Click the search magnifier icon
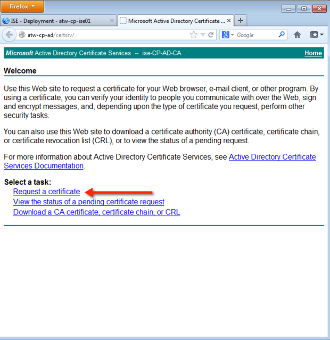The height and width of the screenshot is (340, 330). click(282, 35)
